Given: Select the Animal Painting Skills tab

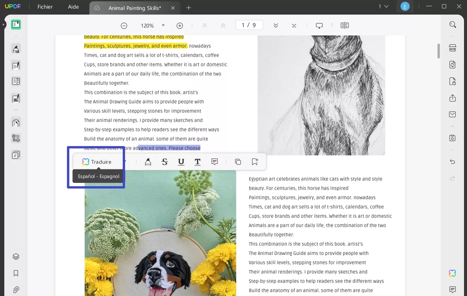Looking at the screenshot, I should 134,8.
